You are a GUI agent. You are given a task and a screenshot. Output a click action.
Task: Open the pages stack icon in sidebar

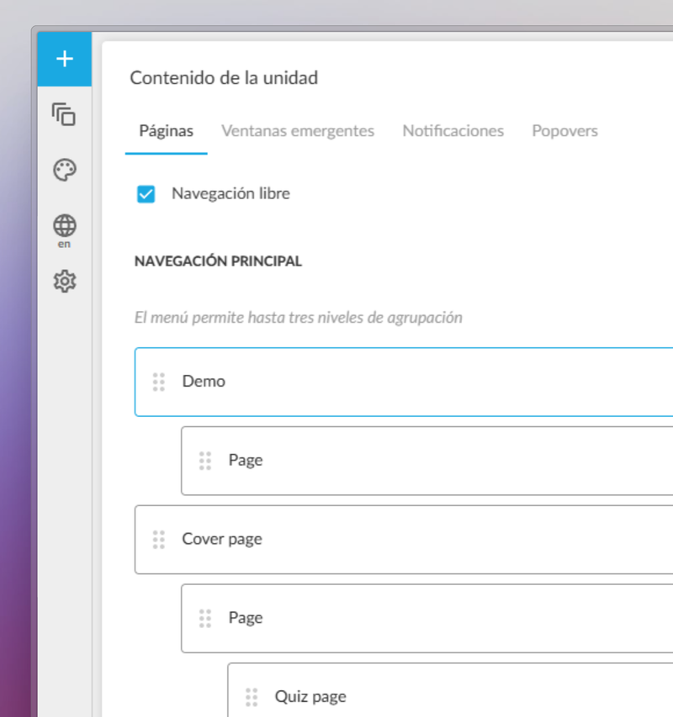coord(64,114)
